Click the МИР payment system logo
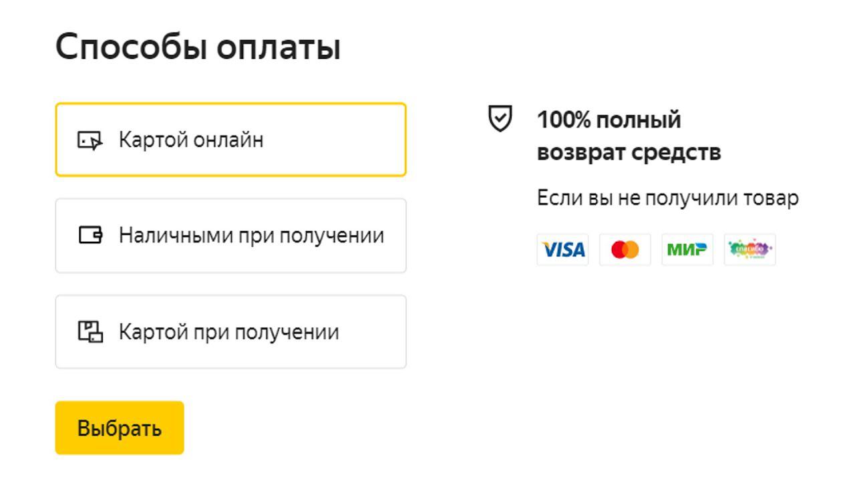 (x=687, y=250)
